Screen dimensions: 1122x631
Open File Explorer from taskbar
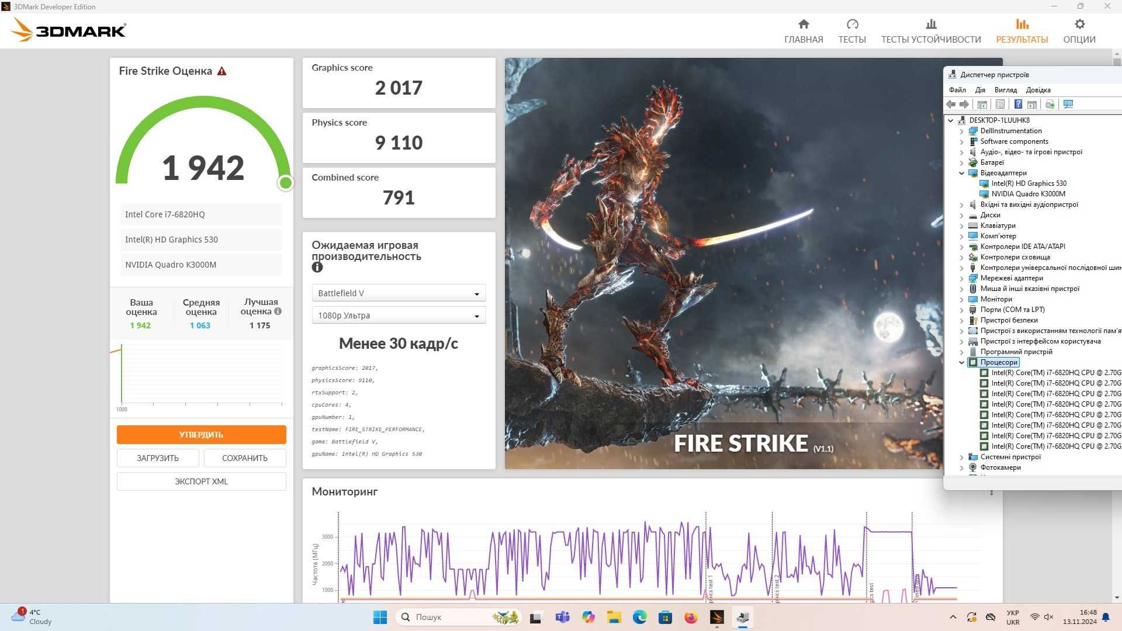[x=614, y=617]
